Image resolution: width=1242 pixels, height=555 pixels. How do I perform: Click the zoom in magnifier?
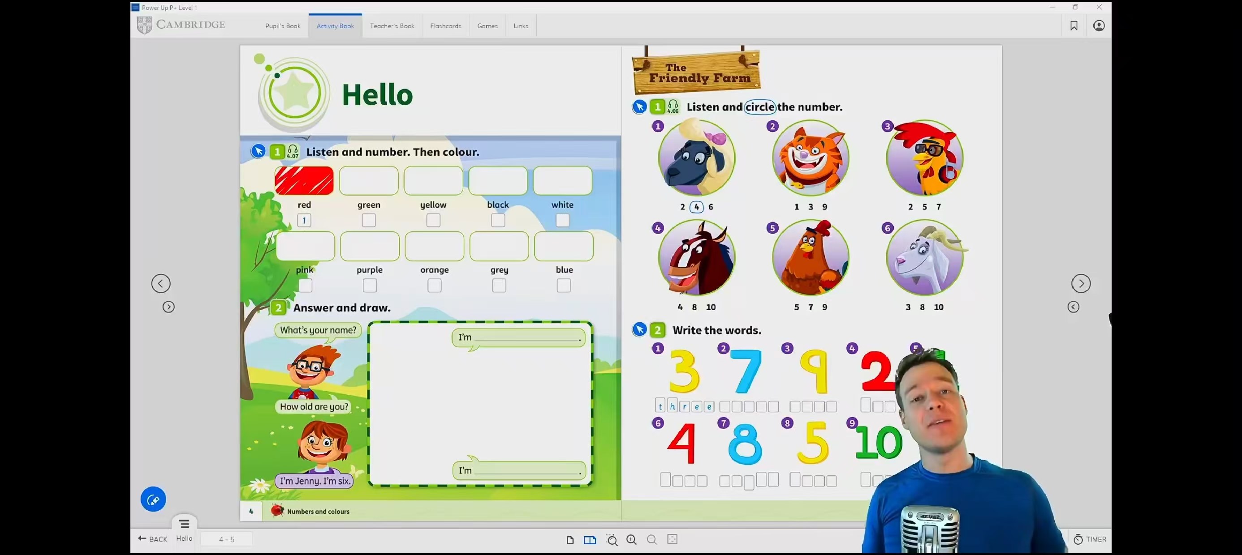[632, 540]
